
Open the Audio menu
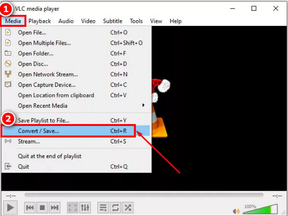(66, 21)
